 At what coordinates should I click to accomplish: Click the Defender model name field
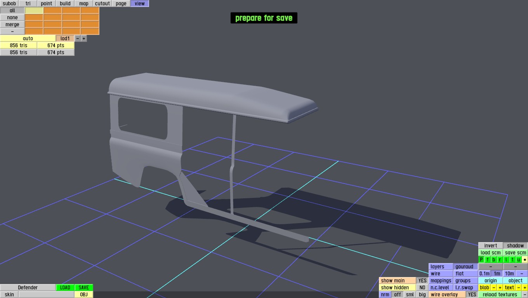coord(28,288)
